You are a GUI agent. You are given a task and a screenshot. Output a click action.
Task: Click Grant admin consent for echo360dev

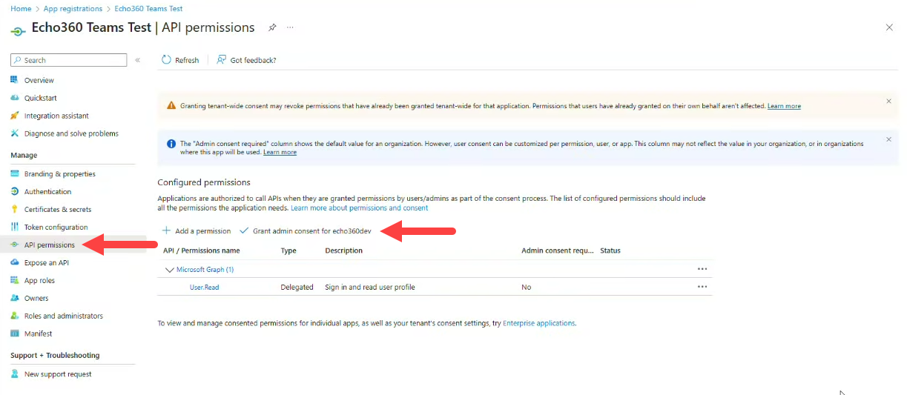(x=305, y=230)
